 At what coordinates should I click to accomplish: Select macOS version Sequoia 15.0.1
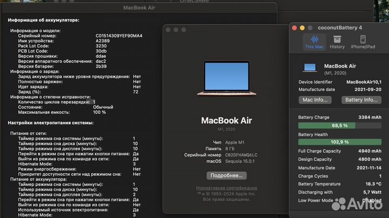click(240, 161)
